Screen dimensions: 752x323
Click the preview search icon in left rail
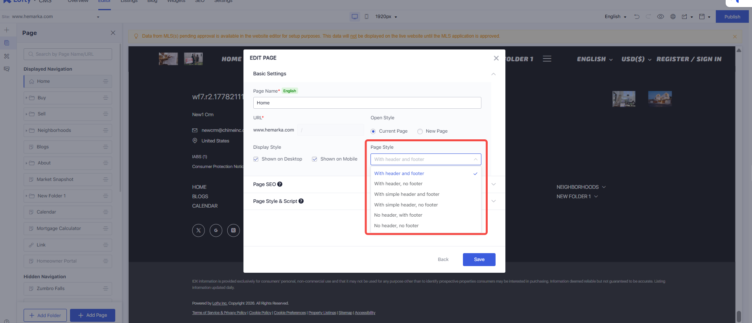[x=7, y=69]
